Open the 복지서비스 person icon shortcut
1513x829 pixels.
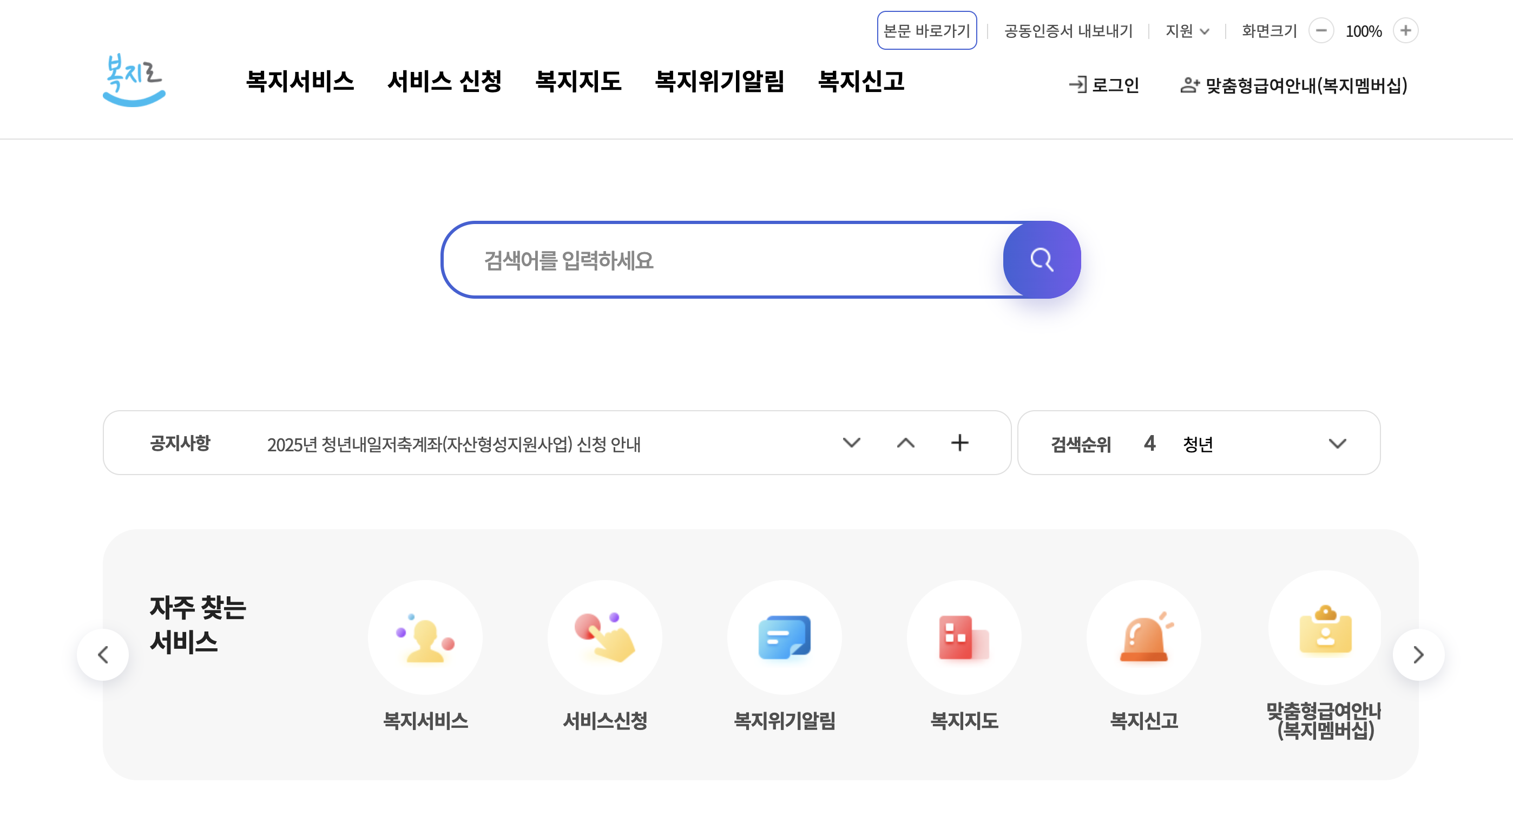[425, 638]
